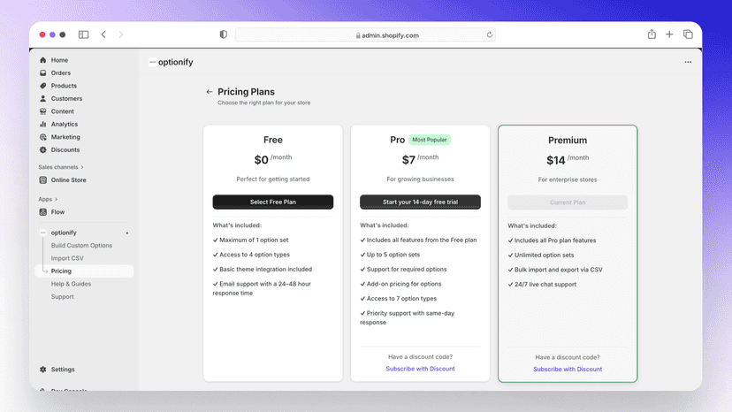Image resolution: width=732 pixels, height=412 pixels.
Task: Click 'Add-on pricing for options' feature
Action: [400, 284]
